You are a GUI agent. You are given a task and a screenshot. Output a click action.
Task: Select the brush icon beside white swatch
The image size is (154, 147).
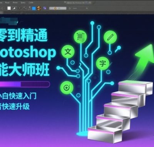tap(14, 8)
